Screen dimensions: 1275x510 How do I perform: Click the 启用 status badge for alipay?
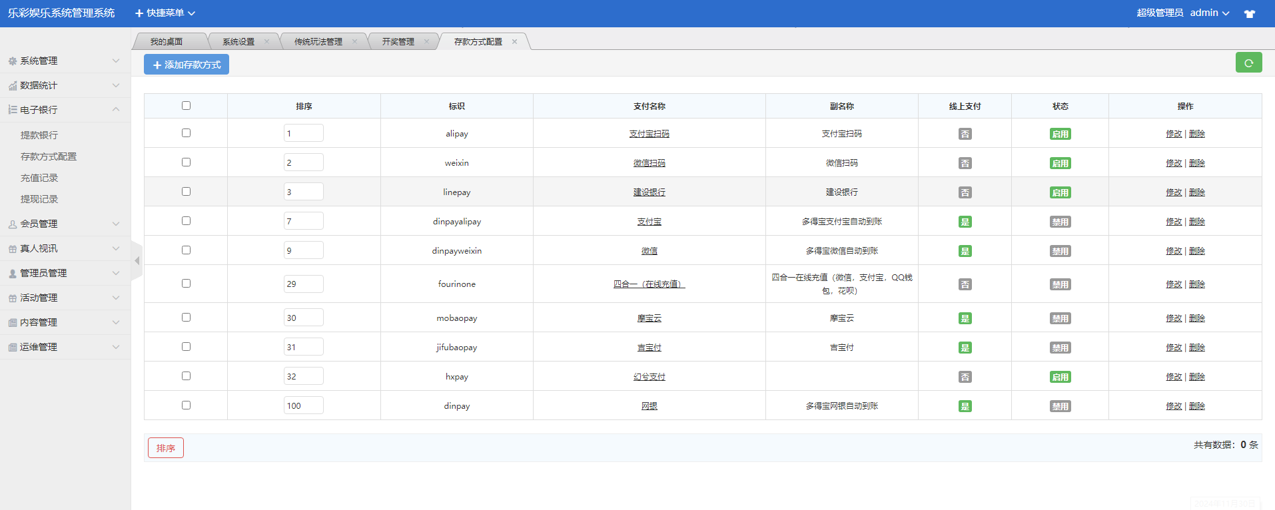[1060, 134]
